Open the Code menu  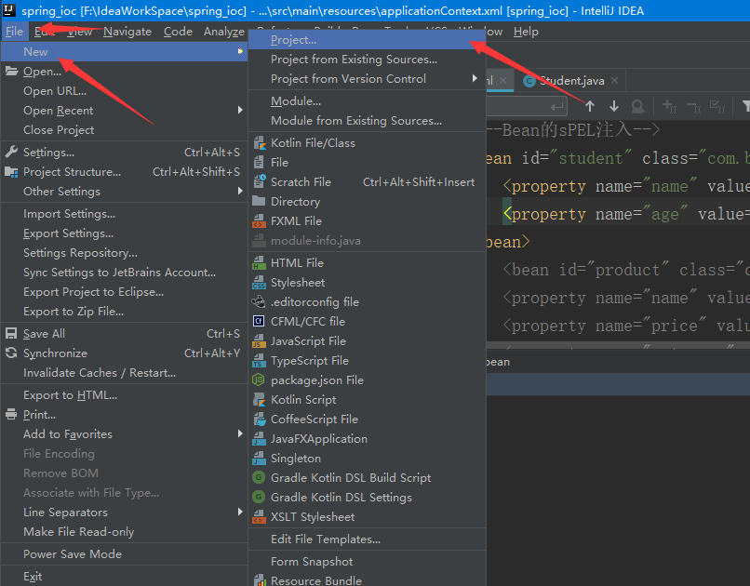pyautogui.click(x=178, y=32)
